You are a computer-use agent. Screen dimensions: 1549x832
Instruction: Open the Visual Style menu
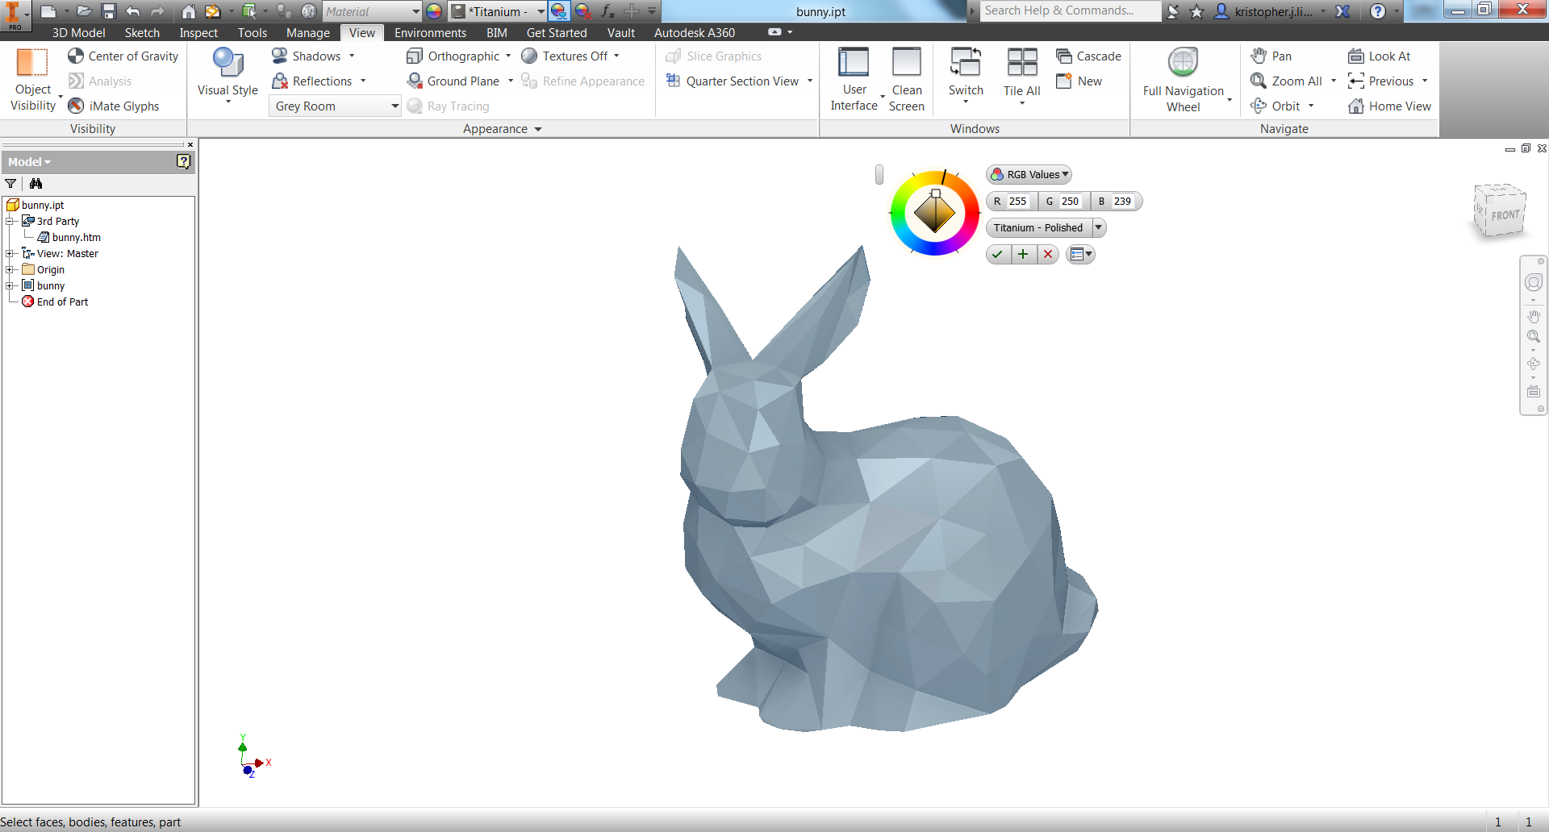click(228, 77)
